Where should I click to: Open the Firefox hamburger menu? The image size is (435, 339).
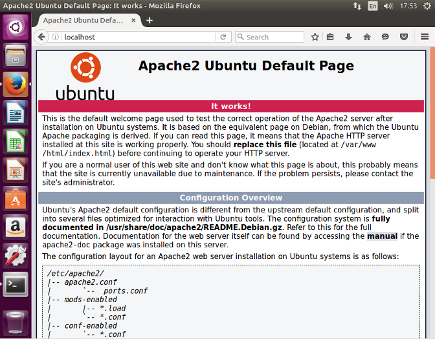[425, 37]
